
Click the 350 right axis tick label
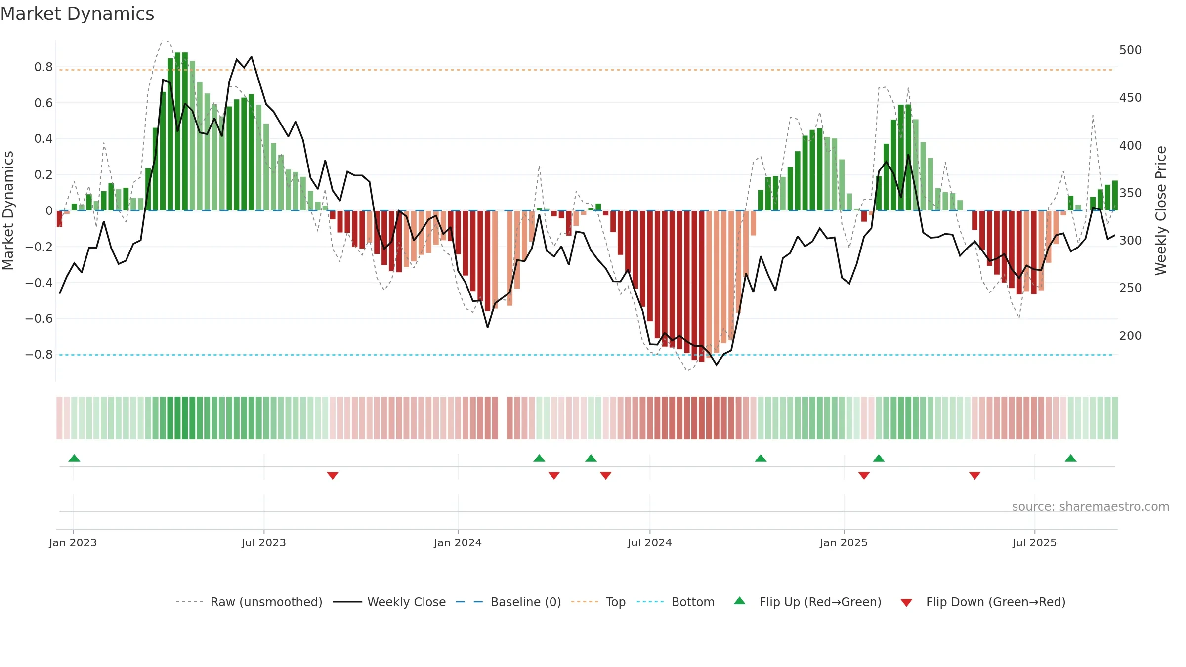pyautogui.click(x=1131, y=193)
